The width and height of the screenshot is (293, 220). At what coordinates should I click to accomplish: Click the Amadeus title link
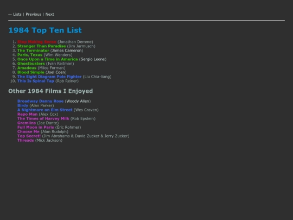27,68
